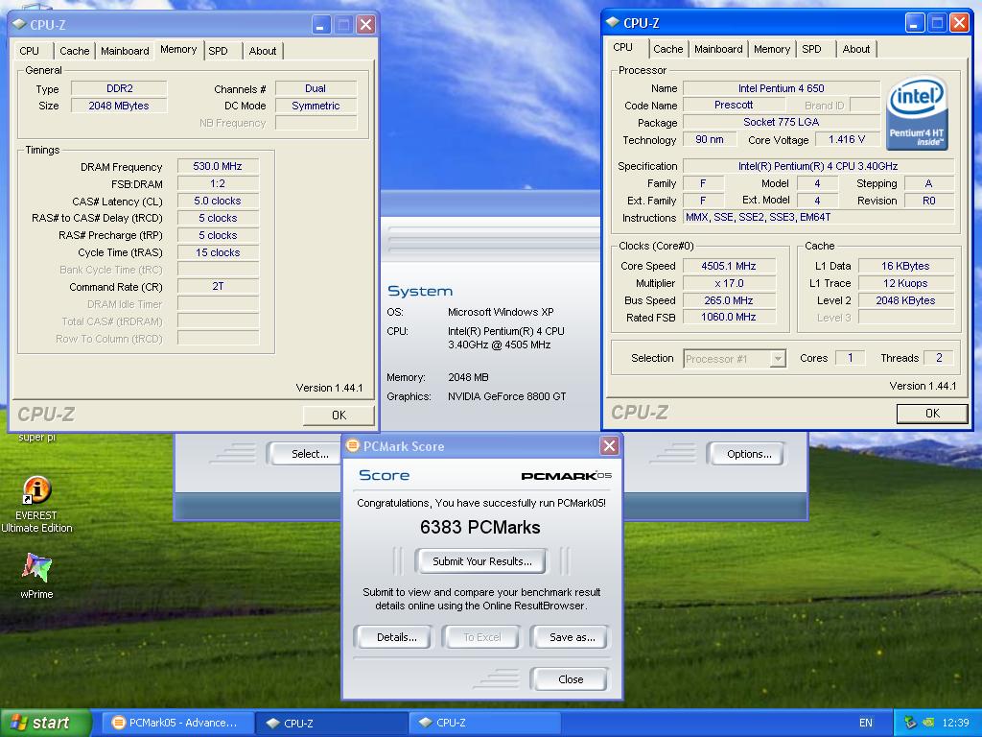Click OK in right CPU-Z CPU window
Viewport: 982px width, 737px height.
coord(932,413)
